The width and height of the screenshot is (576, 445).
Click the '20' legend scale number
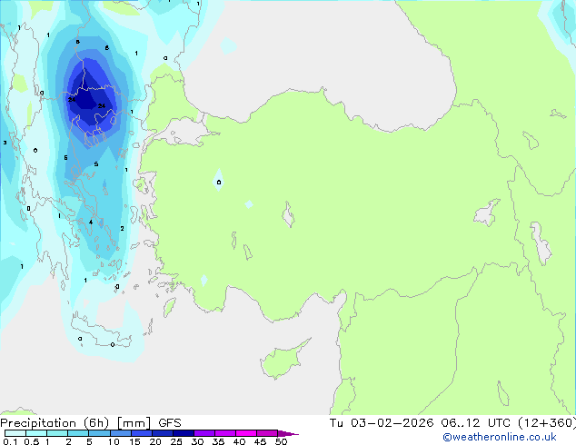click(155, 441)
